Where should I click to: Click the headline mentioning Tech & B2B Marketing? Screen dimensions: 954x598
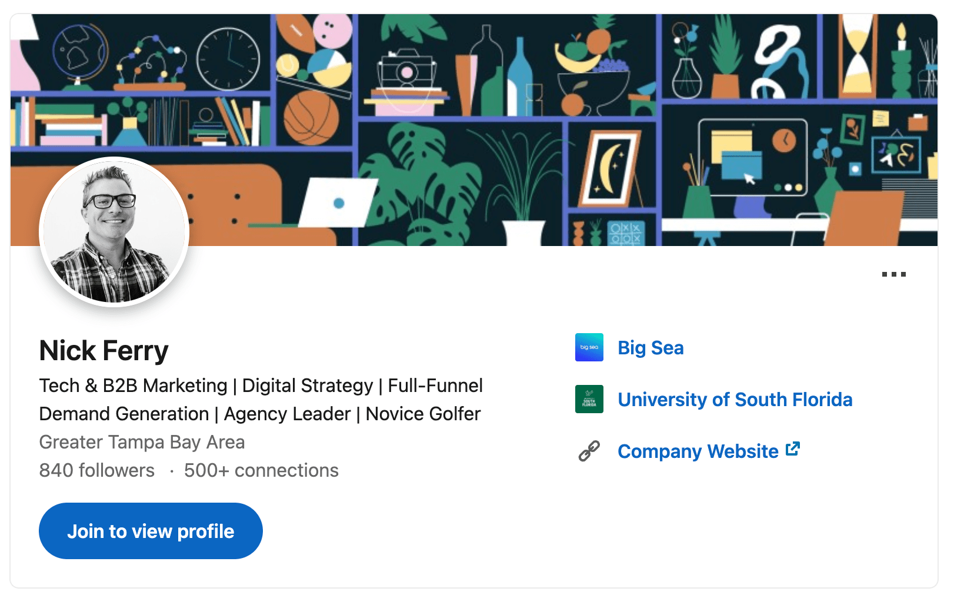261,386
